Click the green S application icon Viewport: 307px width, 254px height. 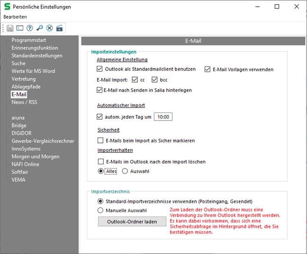8,7
